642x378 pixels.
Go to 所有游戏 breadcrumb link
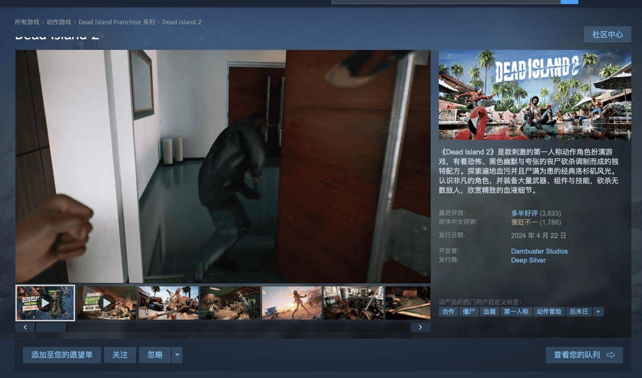(27, 22)
